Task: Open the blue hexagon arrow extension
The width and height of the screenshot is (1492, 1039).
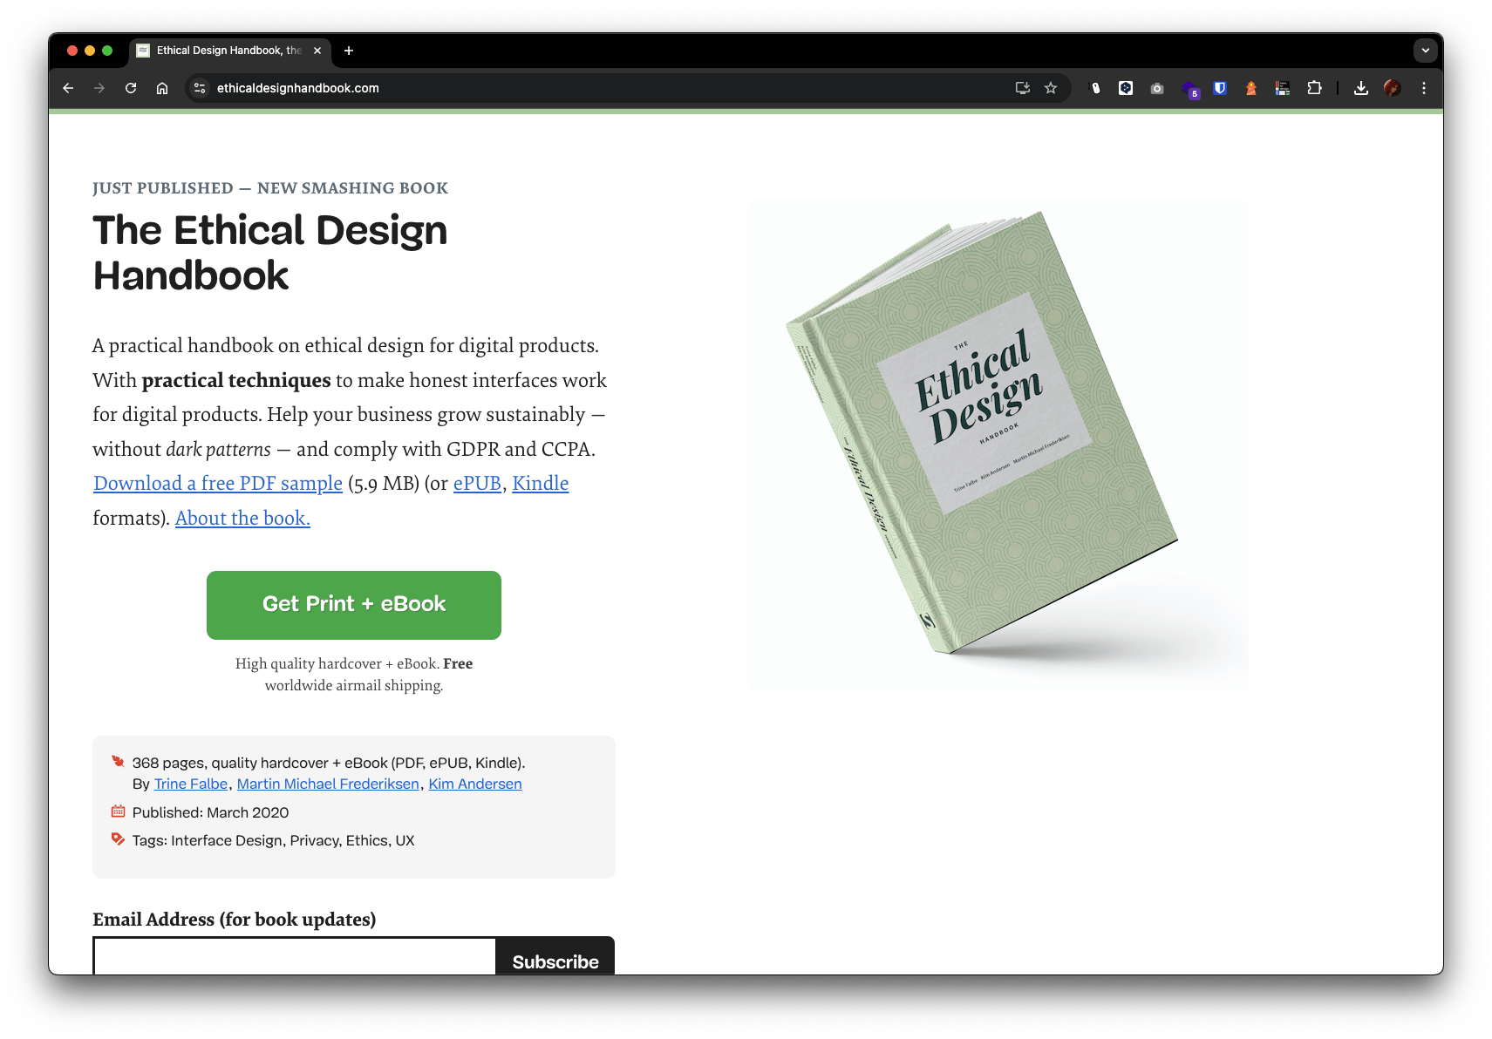Action: [1126, 88]
